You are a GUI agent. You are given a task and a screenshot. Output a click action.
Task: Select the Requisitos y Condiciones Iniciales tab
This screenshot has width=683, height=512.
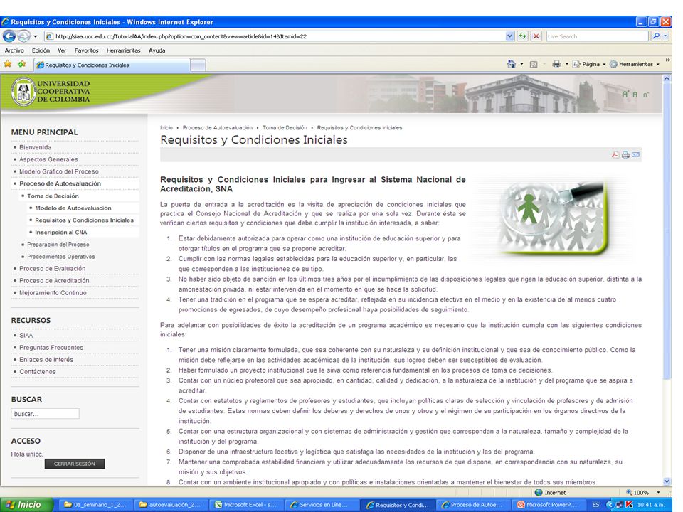coord(112,65)
